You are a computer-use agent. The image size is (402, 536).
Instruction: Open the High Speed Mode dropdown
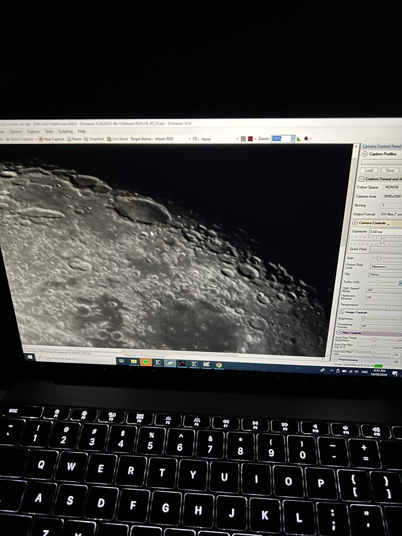coord(383,290)
